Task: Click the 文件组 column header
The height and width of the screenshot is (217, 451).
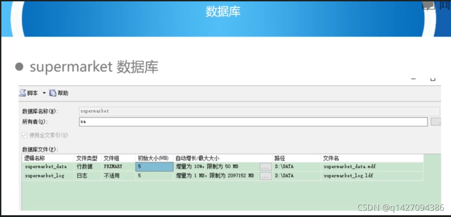Action: click(118, 158)
